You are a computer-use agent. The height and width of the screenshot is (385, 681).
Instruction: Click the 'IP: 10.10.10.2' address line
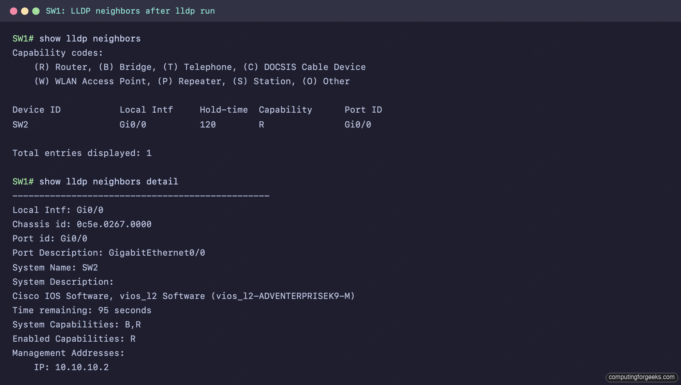(71, 367)
